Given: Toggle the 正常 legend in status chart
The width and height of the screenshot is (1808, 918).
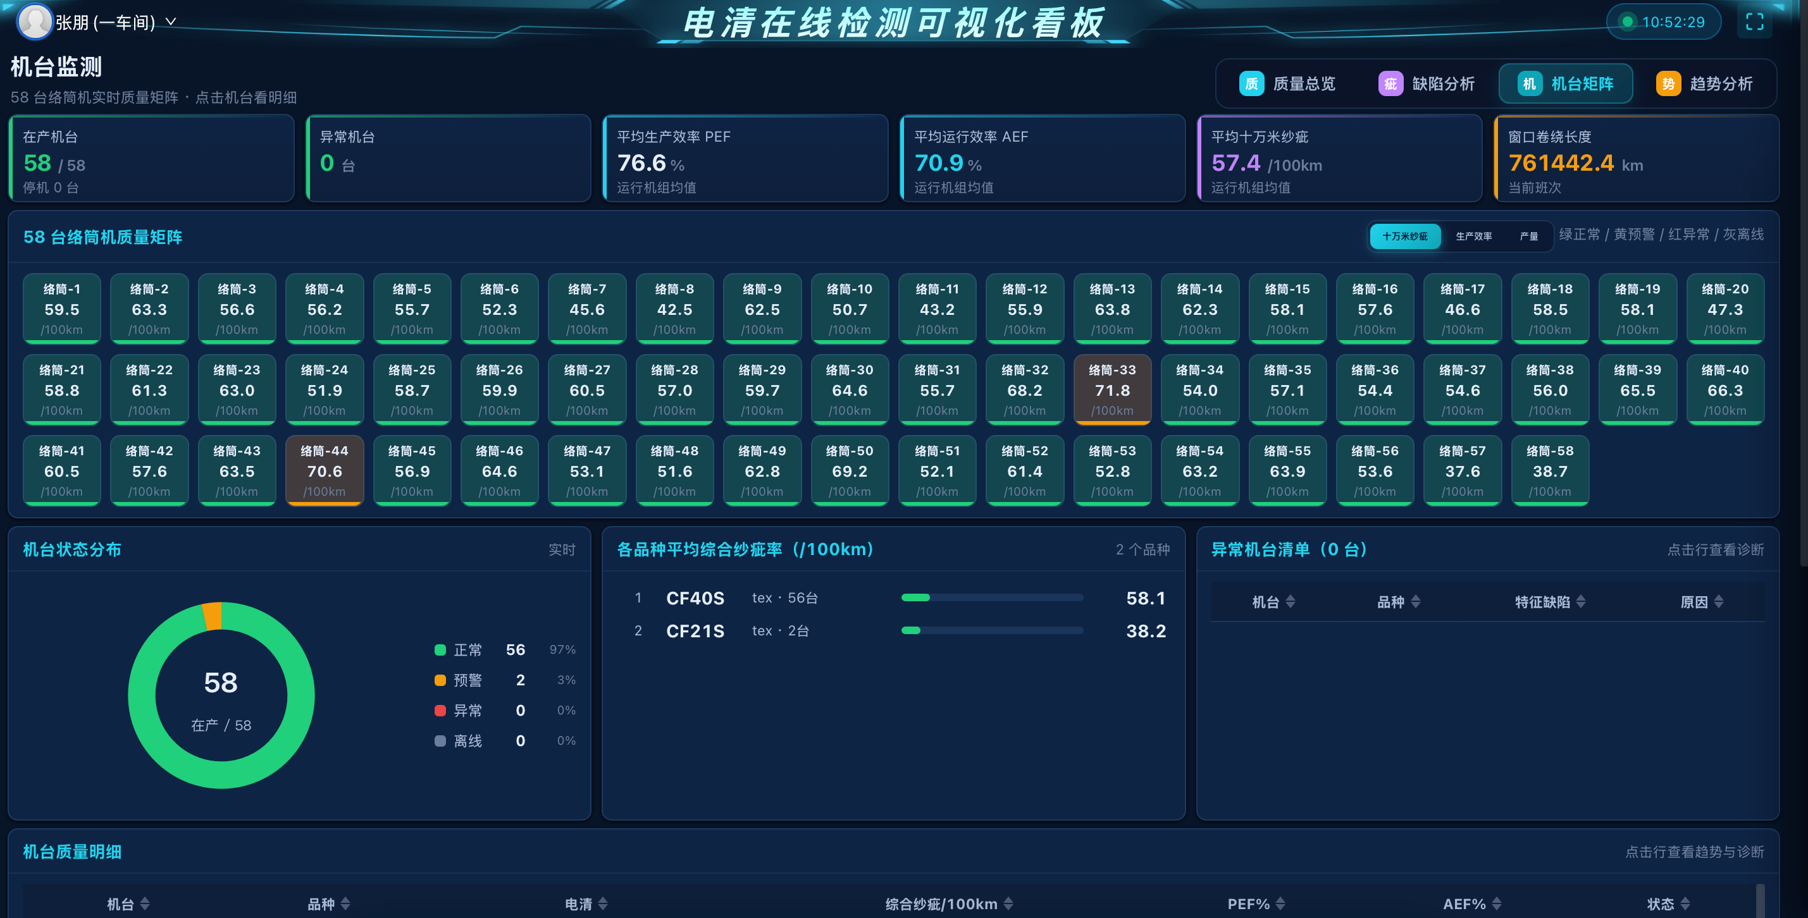Looking at the screenshot, I should pos(505,650).
